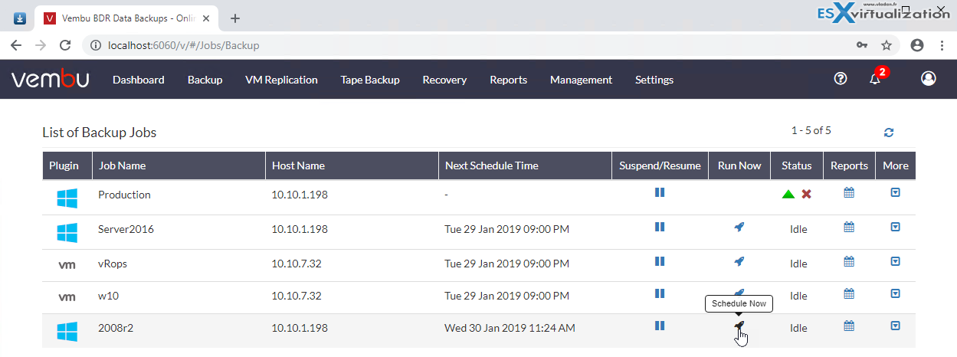The height and width of the screenshot is (357, 957).
Task: Open reports calendar for Server2016 job
Action: [849, 227]
